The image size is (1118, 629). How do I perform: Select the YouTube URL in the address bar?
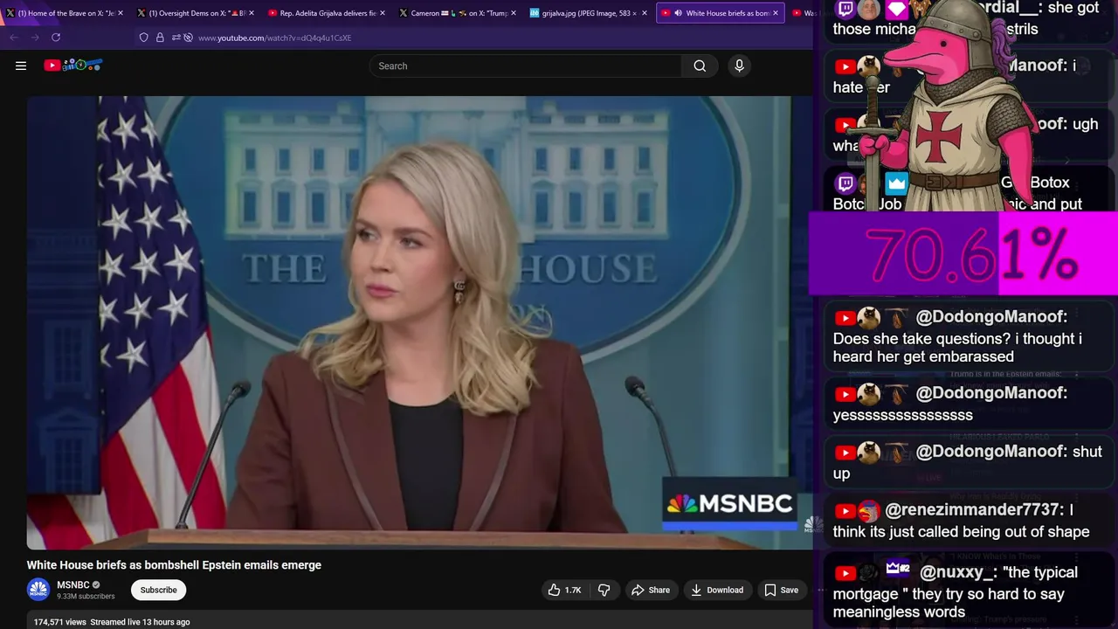274,38
